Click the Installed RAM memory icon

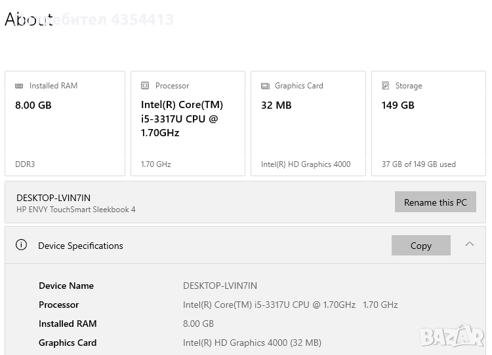(20, 86)
